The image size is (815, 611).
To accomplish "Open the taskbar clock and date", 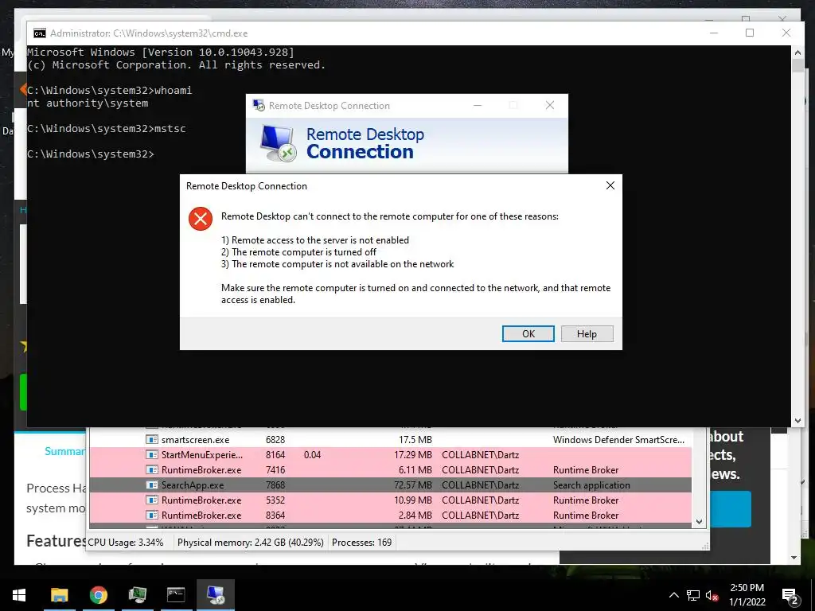I will [x=747, y=595].
